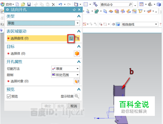Viewport: 163px width, 124px height.
Task: Collapse the 表区域驱动 section
Action: (x=79, y=31)
